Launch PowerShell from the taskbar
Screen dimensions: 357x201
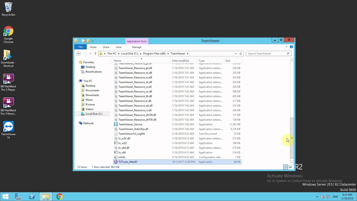[32, 197]
